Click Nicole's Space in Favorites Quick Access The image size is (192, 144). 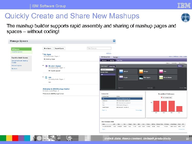pos(17,66)
